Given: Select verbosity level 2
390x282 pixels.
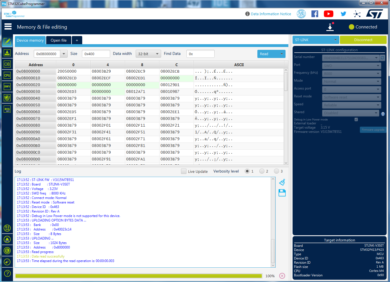Looking at the screenshot, I should pyautogui.click(x=262, y=171).
